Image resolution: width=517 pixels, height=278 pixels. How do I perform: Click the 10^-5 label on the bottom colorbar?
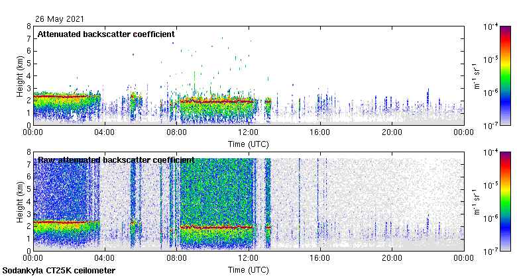pyautogui.click(x=490, y=185)
